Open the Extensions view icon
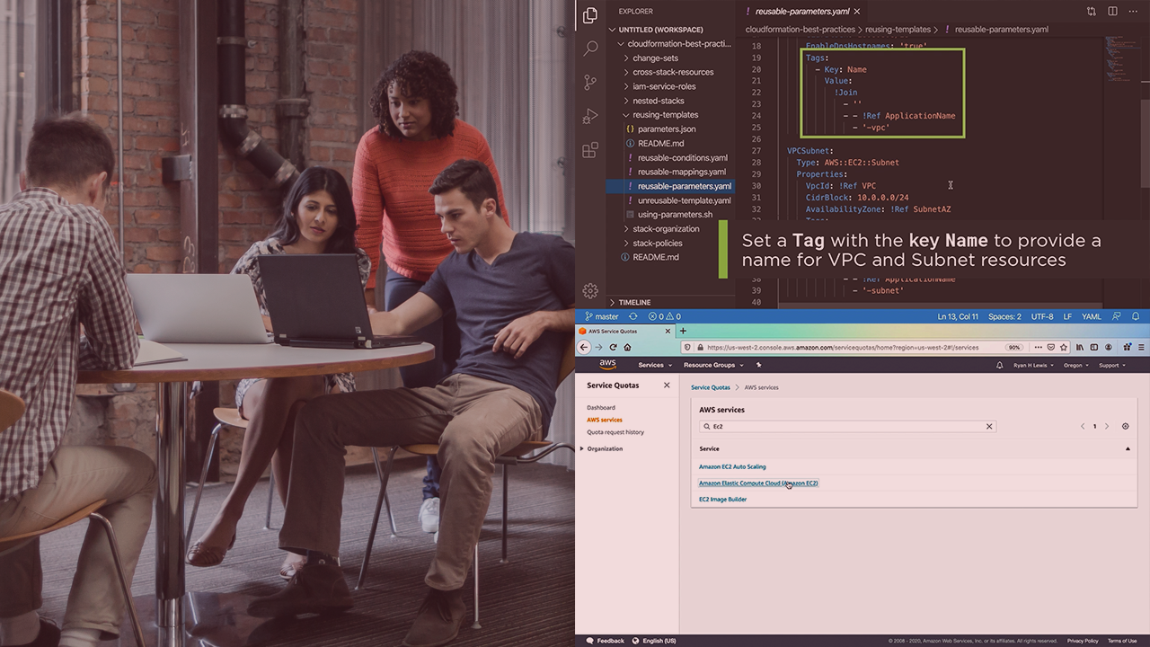1150x647 pixels. pos(590,150)
